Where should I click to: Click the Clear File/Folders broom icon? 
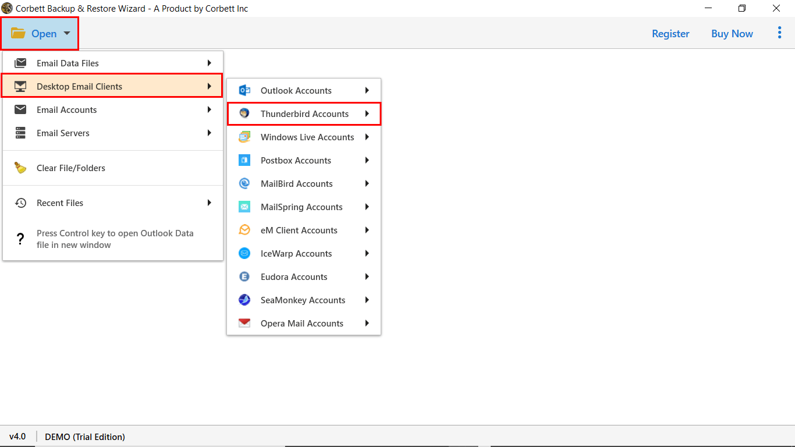(x=20, y=168)
